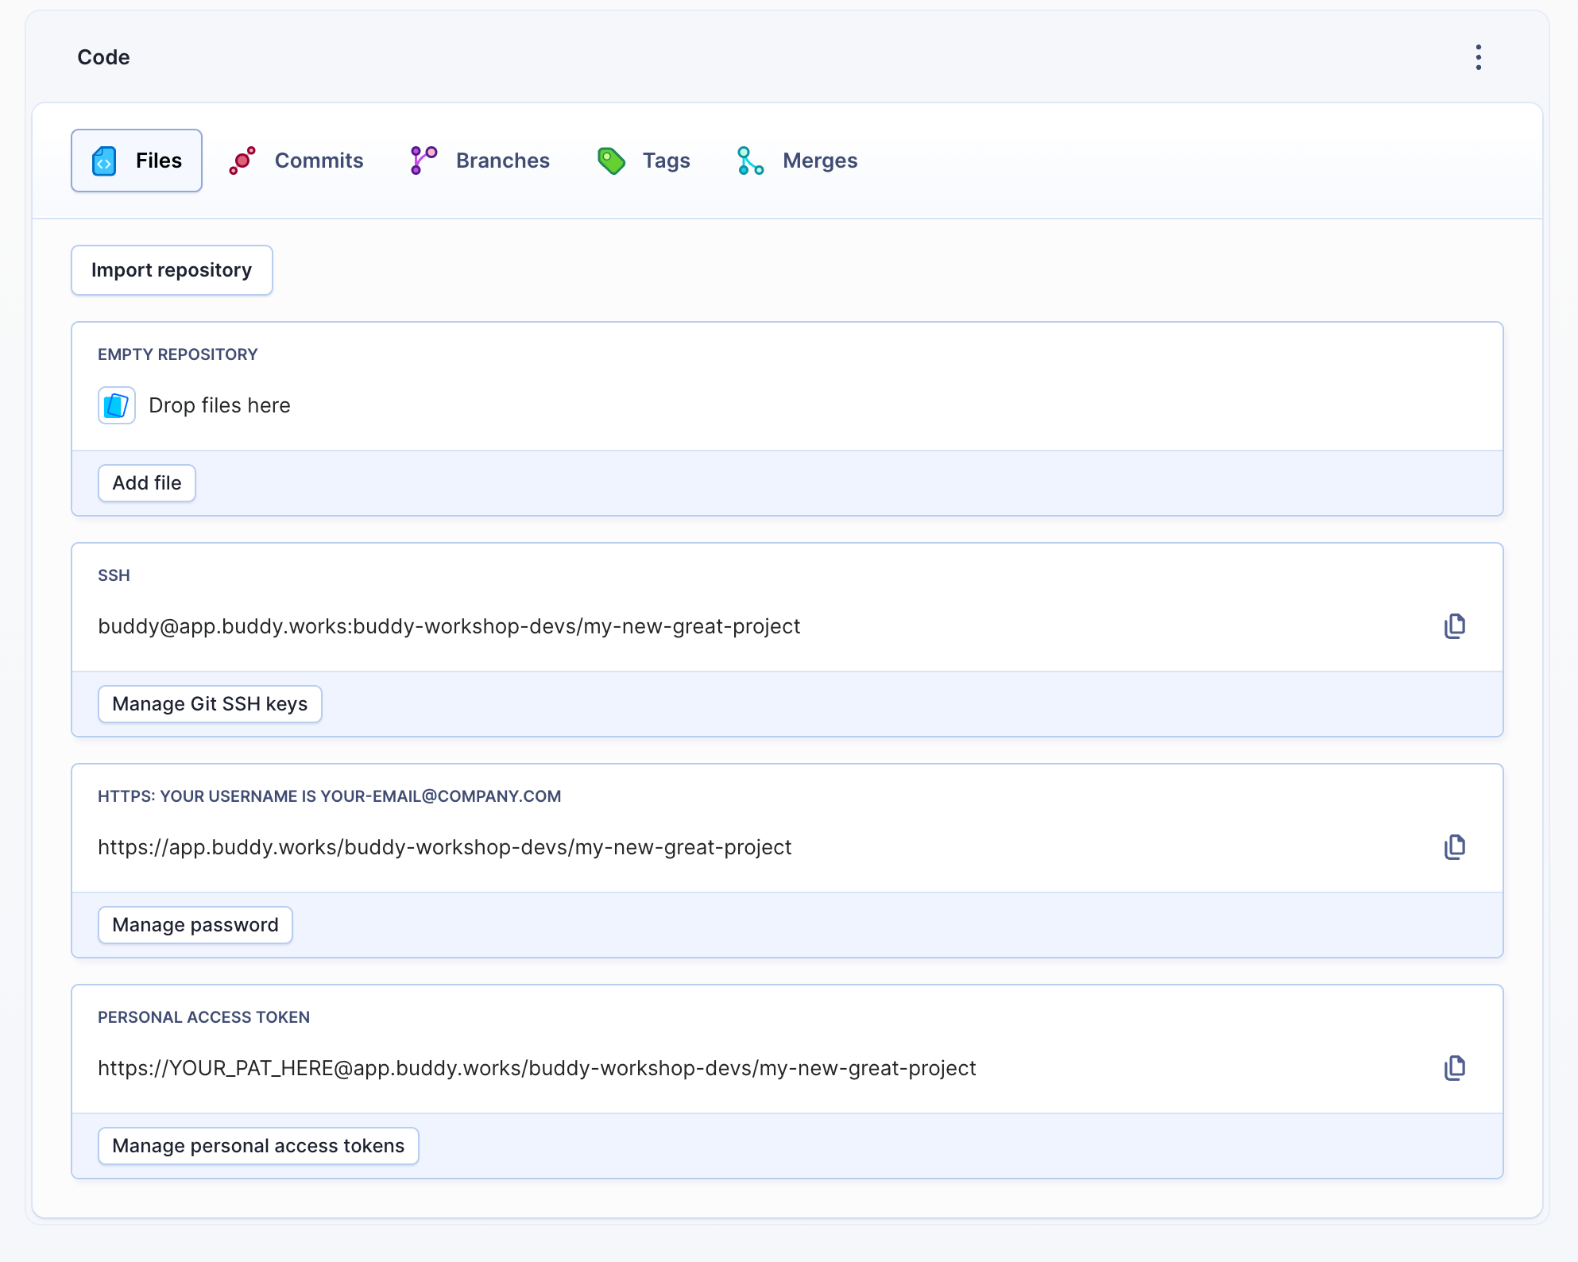Click Add file button
This screenshot has width=1578, height=1262.
(x=147, y=483)
